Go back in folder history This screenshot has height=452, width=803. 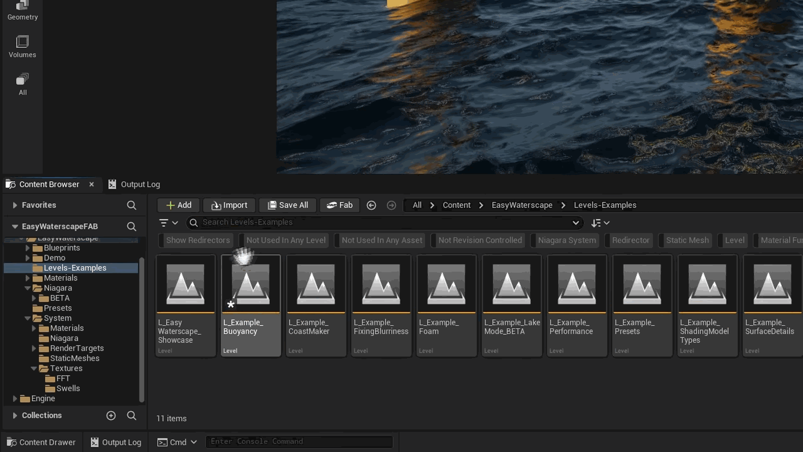[371, 205]
